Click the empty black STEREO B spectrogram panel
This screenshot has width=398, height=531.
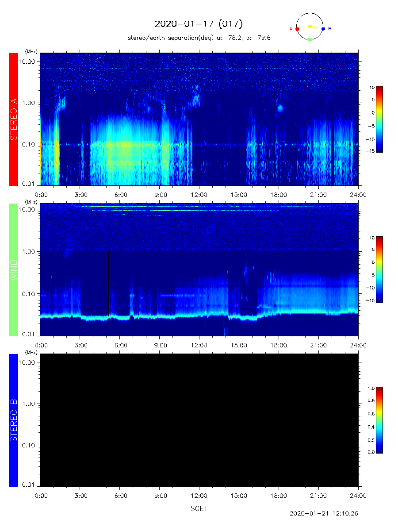[x=199, y=420]
